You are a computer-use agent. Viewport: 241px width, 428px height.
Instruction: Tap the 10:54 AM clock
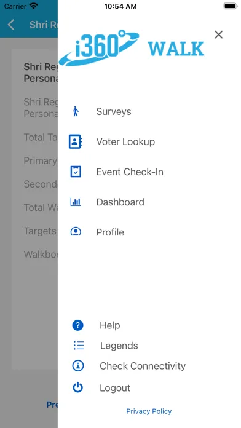[120, 6]
